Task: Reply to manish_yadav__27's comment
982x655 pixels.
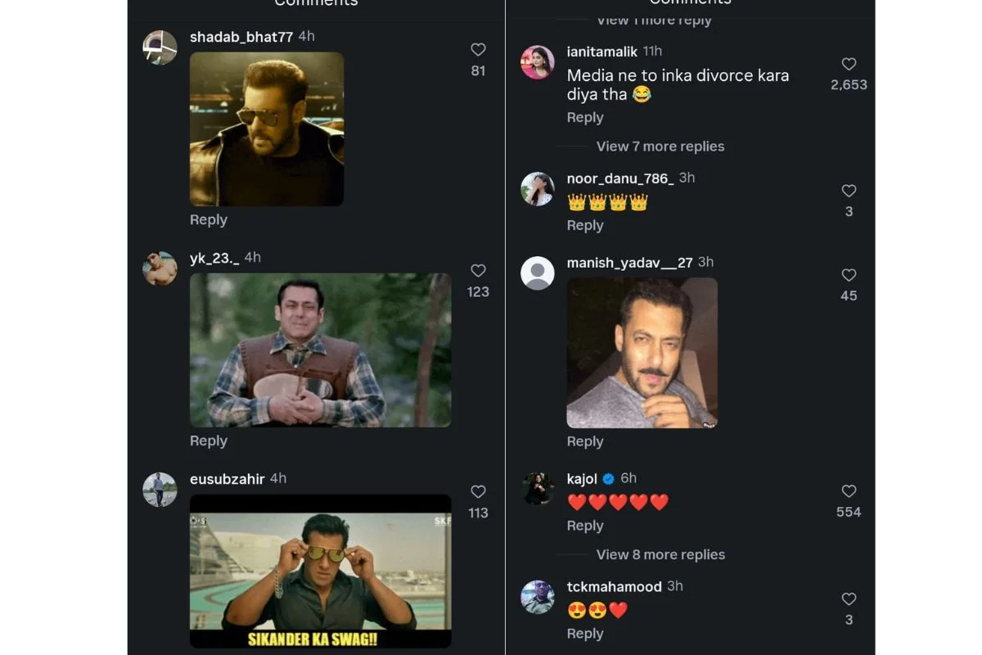Action: 585,441
